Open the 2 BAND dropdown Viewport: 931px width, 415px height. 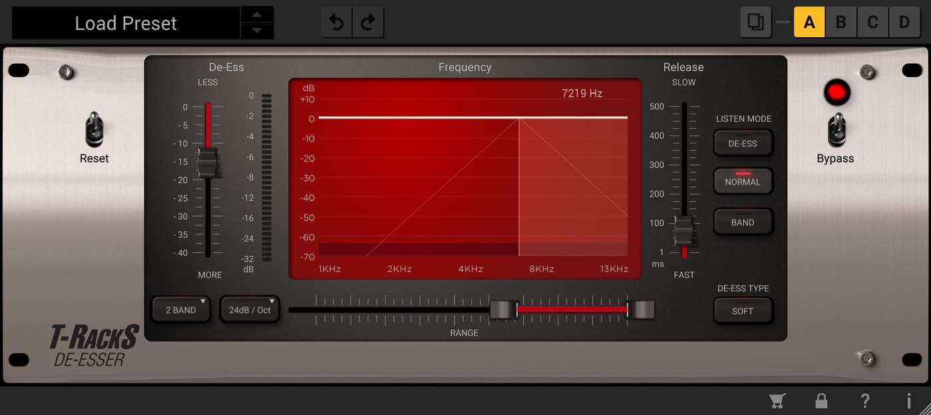point(181,310)
